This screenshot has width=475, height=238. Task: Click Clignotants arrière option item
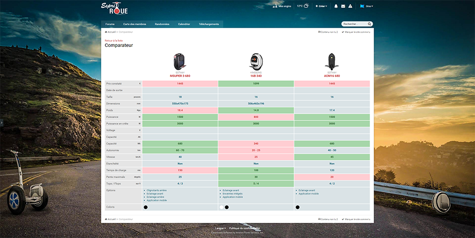[157, 190]
